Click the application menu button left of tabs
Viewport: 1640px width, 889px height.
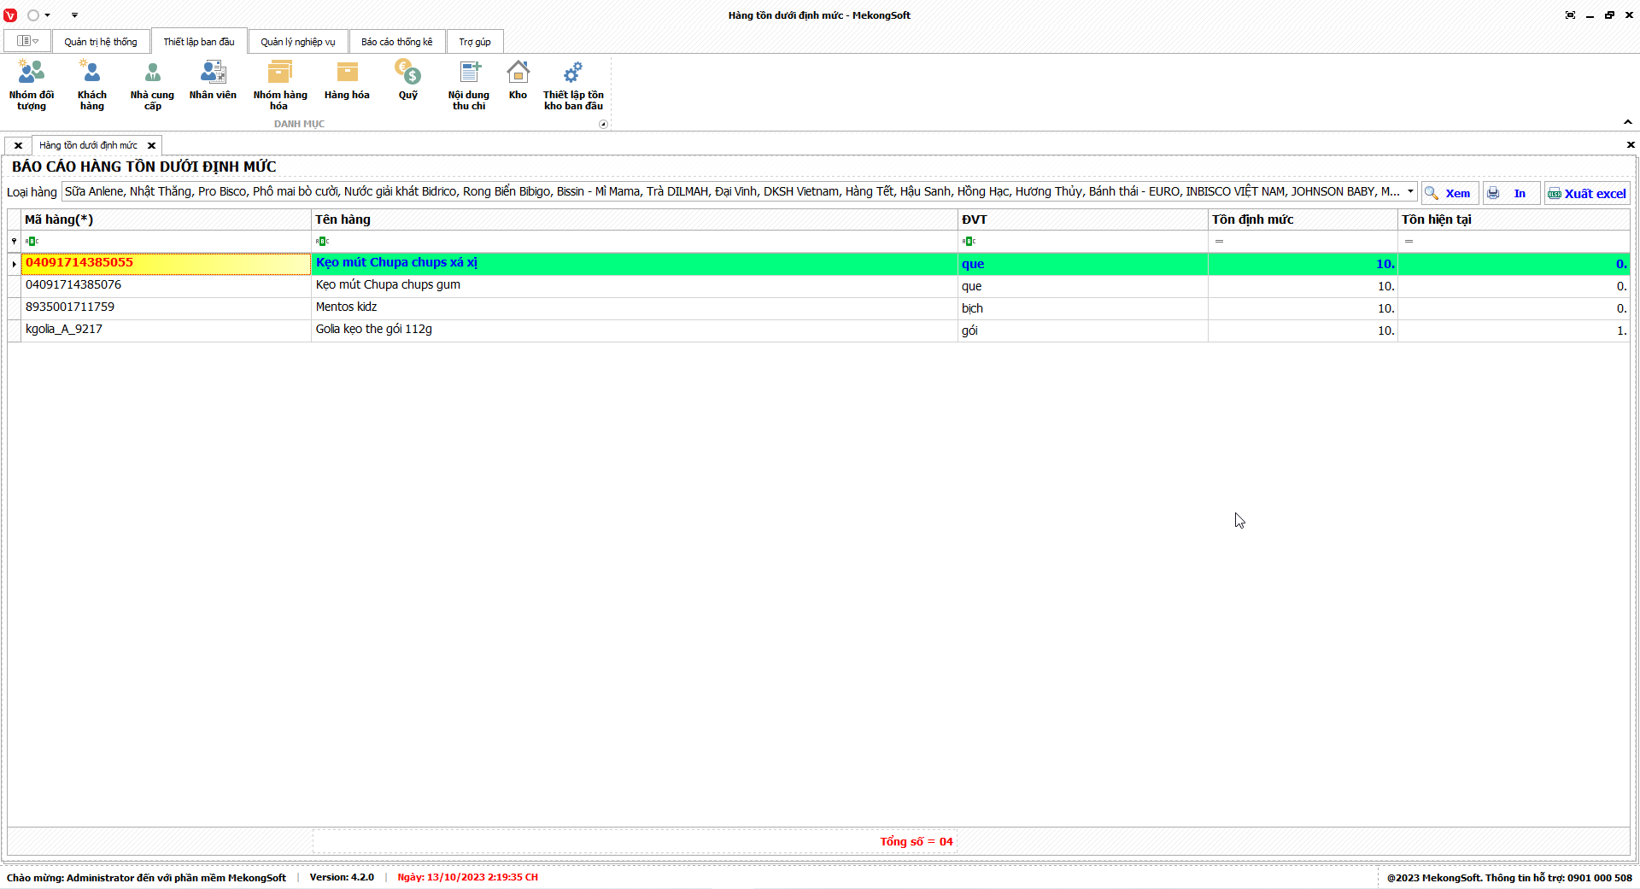click(x=27, y=41)
